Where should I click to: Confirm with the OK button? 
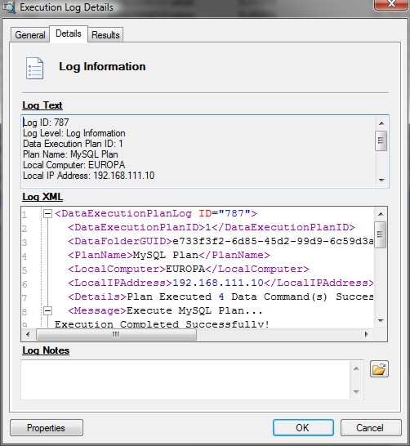[x=303, y=427]
